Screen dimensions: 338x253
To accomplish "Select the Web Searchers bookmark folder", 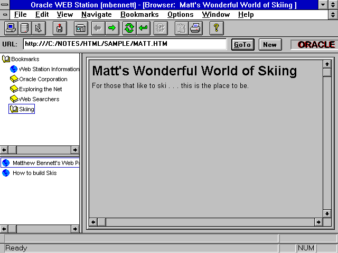I will (x=39, y=99).
